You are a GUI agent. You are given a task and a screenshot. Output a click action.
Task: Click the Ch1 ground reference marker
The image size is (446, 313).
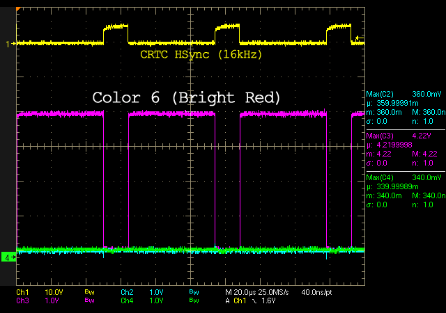[8, 43]
